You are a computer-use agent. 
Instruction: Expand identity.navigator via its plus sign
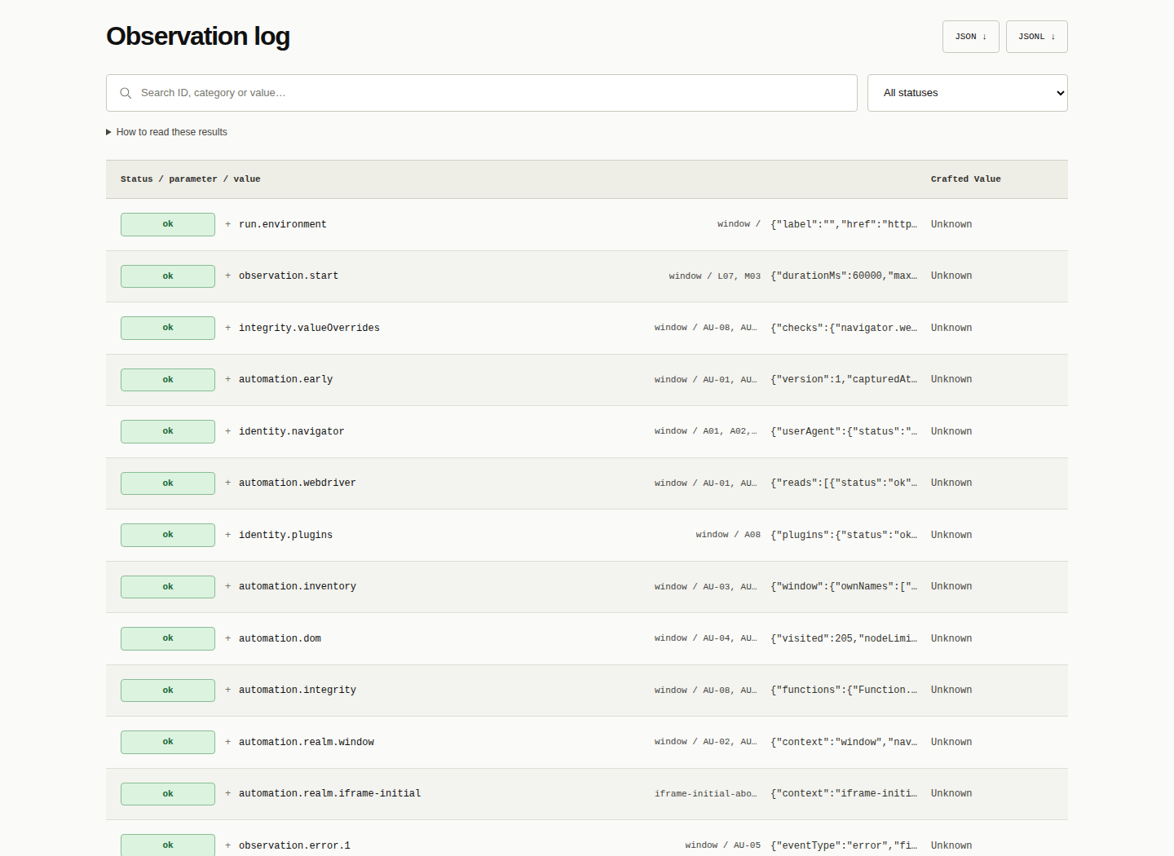pos(228,431)
